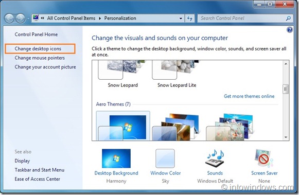Click scroll down arrow of themes list
Image resolution: width=299 pixels, height=195 pixels.
286,137
